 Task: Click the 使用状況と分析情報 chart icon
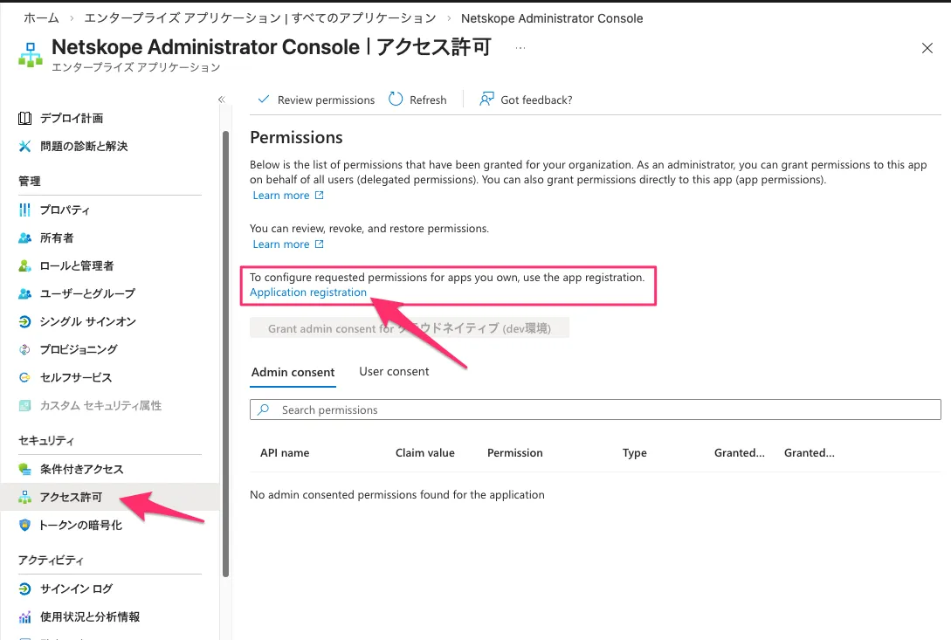[x=24, y=617]
